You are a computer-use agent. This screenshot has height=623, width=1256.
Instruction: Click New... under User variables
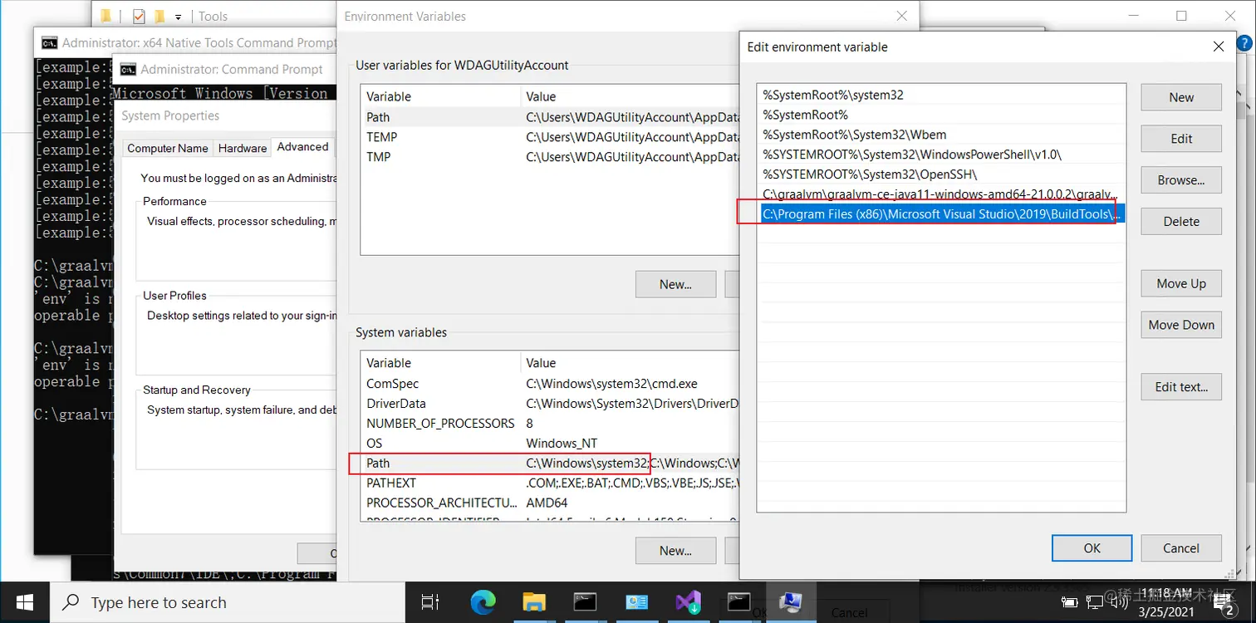click(675, 284)
